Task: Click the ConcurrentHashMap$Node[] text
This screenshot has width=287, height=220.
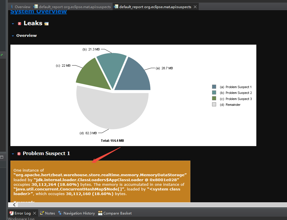Action: [x=69, y=189]
